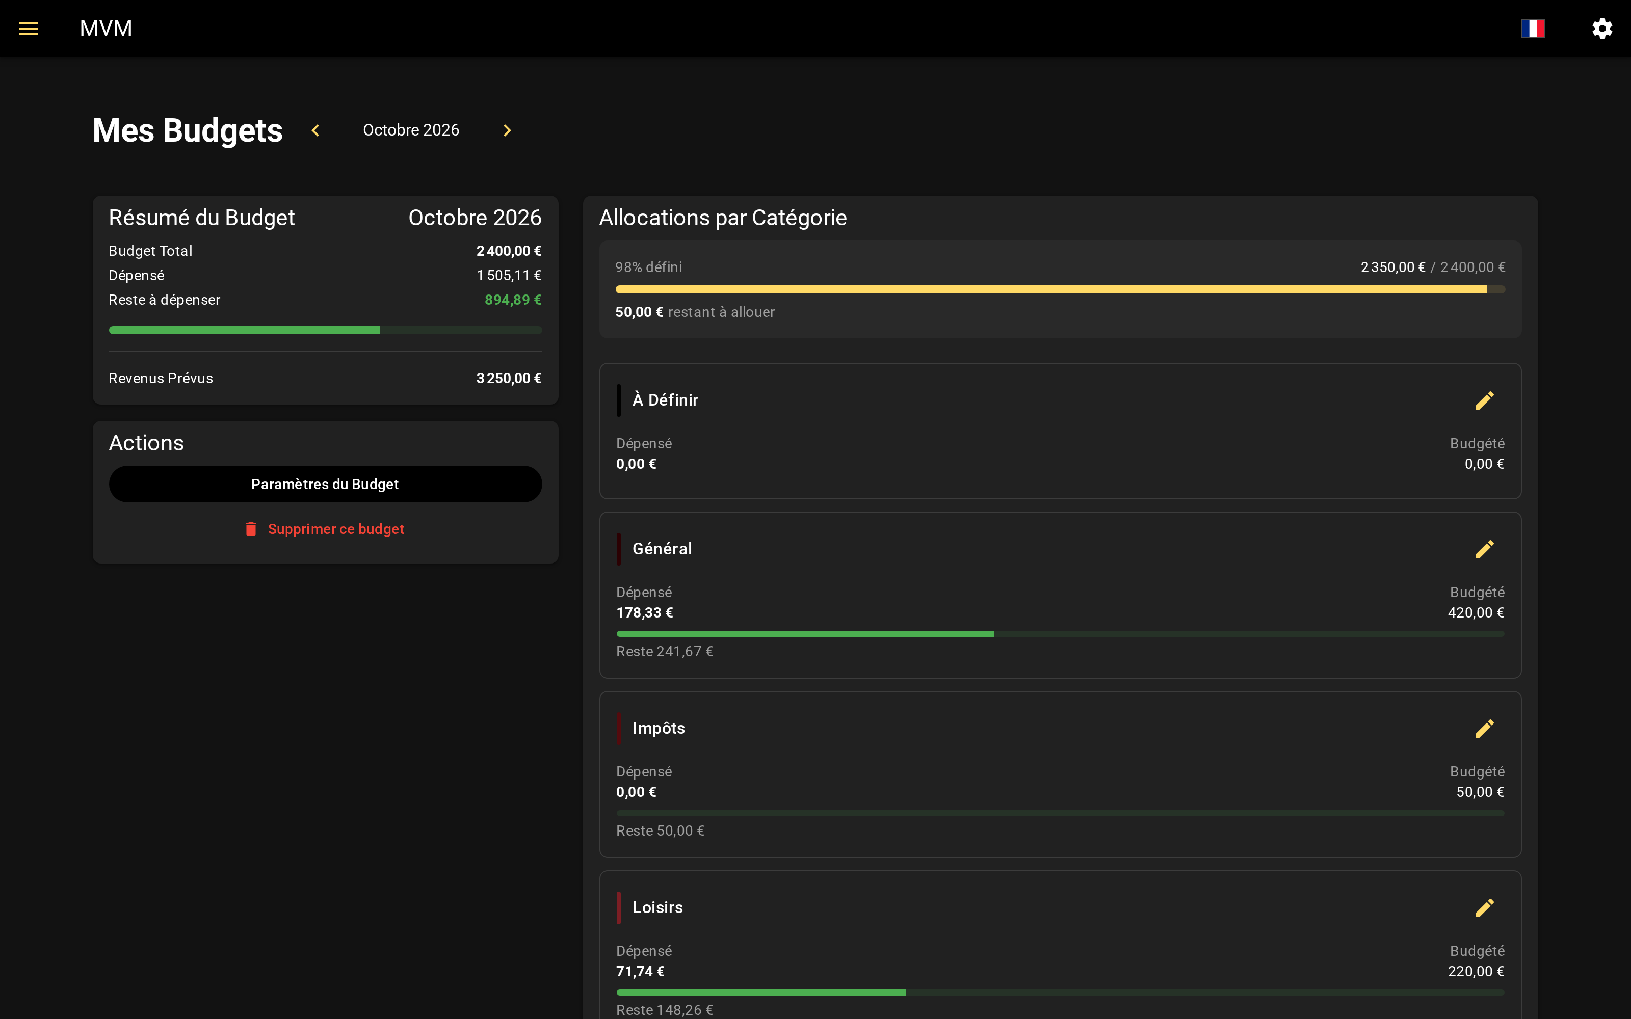Click Général budgeted amount 420,00 €

tap(1476, 612)
